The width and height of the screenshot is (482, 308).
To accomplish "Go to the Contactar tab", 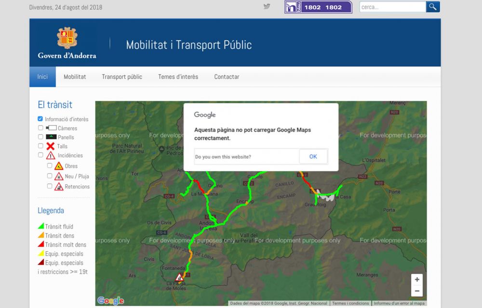I will (x=227, y=77).
